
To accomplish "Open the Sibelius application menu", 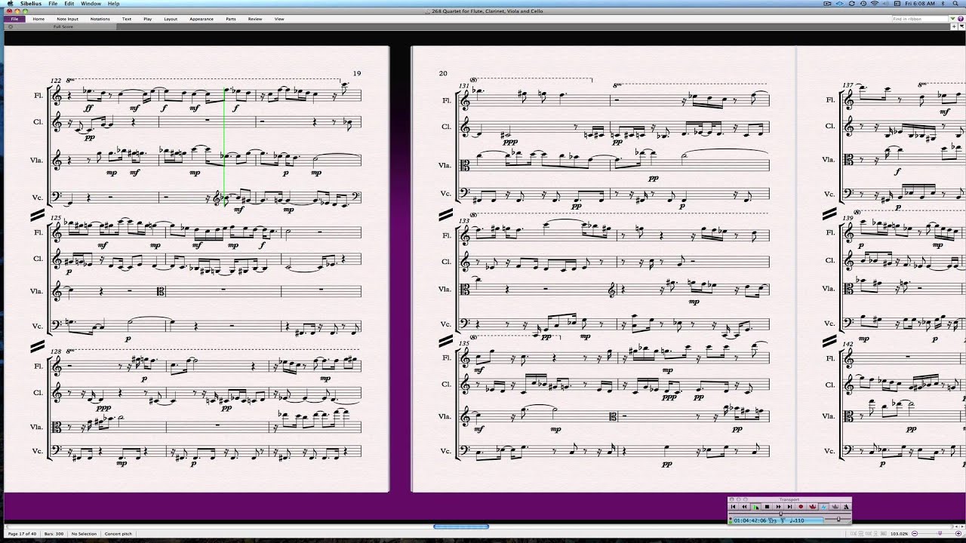I will (x=30, y=4).
